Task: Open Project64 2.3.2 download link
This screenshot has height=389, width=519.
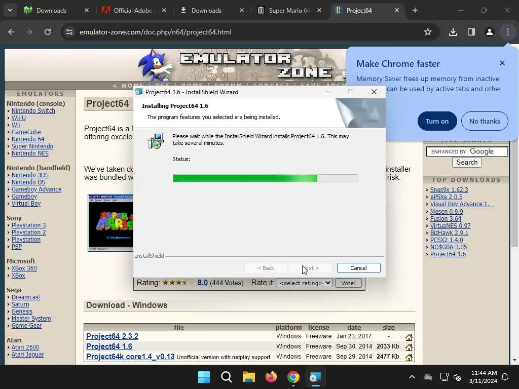Action: [112, 336]
